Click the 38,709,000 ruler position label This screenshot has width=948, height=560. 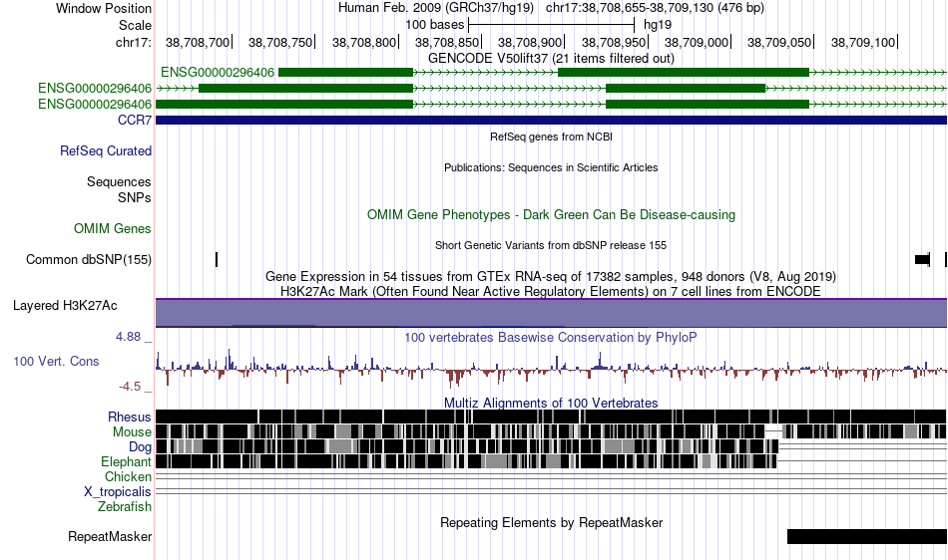click(697, 42)
